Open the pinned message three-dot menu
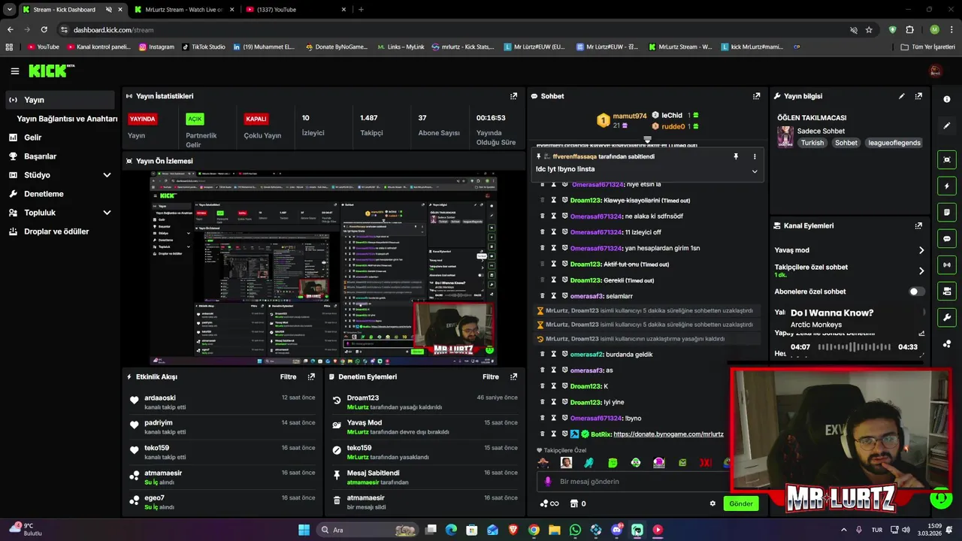The width and height of the screenshot is (962, 541). click(755, 156)
